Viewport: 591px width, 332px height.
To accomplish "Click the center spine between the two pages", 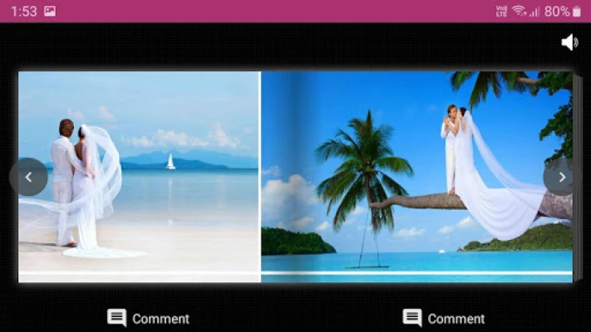I will (260, 176).
